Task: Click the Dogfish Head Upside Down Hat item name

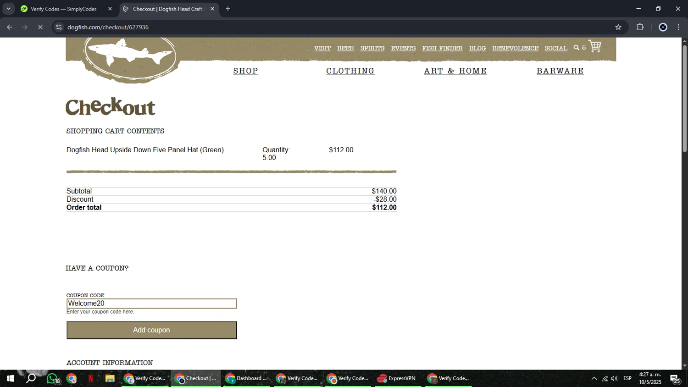Action: [x=145, y=150]
